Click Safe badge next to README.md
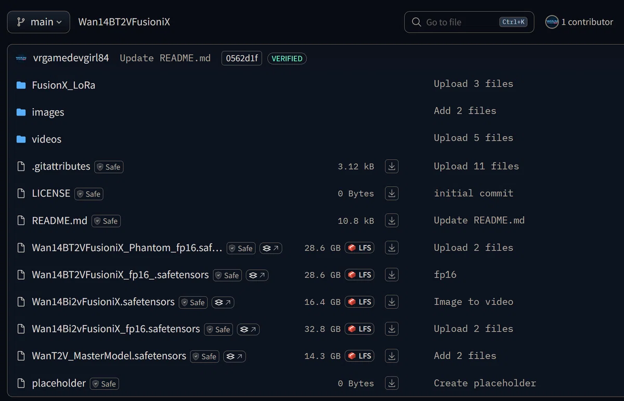Screen dimensions: 624x401 [106, 221]
